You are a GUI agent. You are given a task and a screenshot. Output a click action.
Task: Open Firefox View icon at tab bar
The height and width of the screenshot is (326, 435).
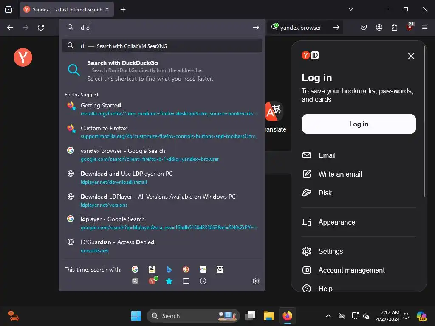[x=8, y=9]
